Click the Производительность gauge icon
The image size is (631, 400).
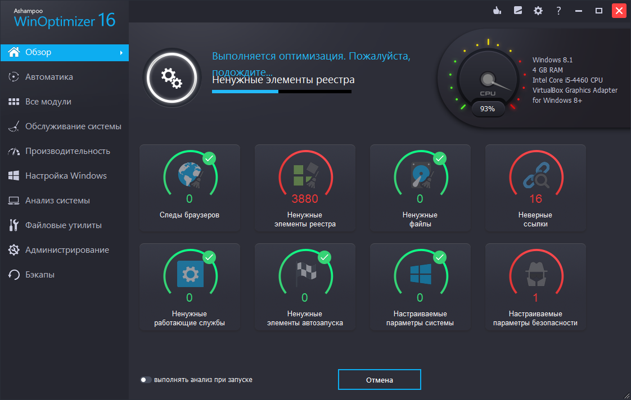pos(13,151)
